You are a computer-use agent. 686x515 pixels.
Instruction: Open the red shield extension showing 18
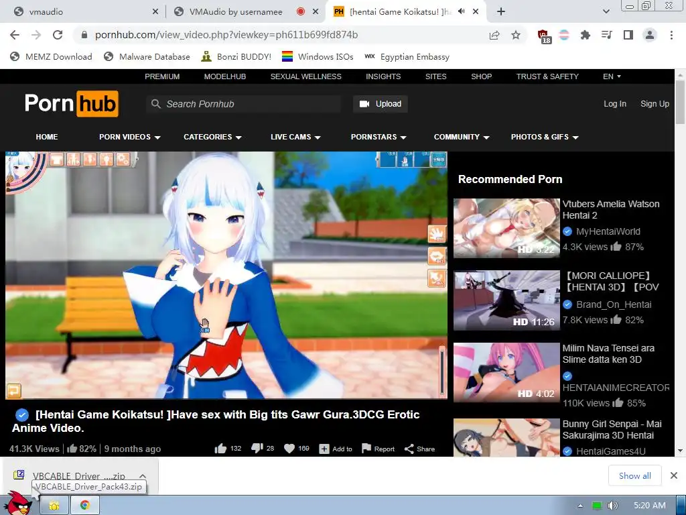[544, 36]
